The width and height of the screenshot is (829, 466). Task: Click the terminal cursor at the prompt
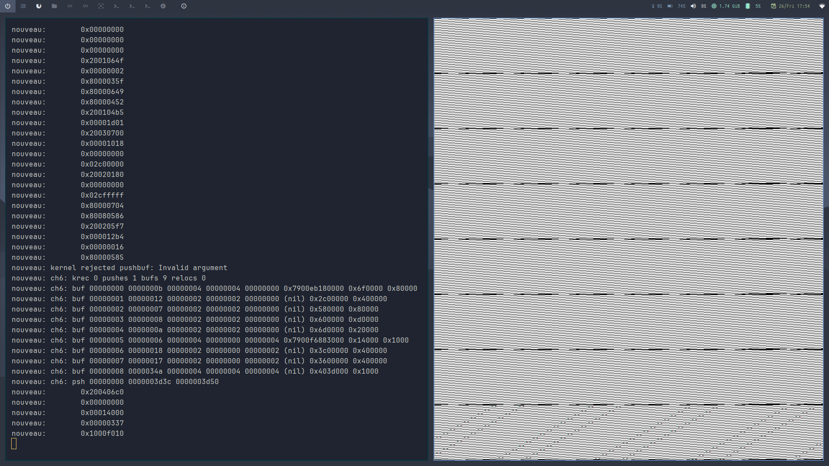click(x=14, y=444)
